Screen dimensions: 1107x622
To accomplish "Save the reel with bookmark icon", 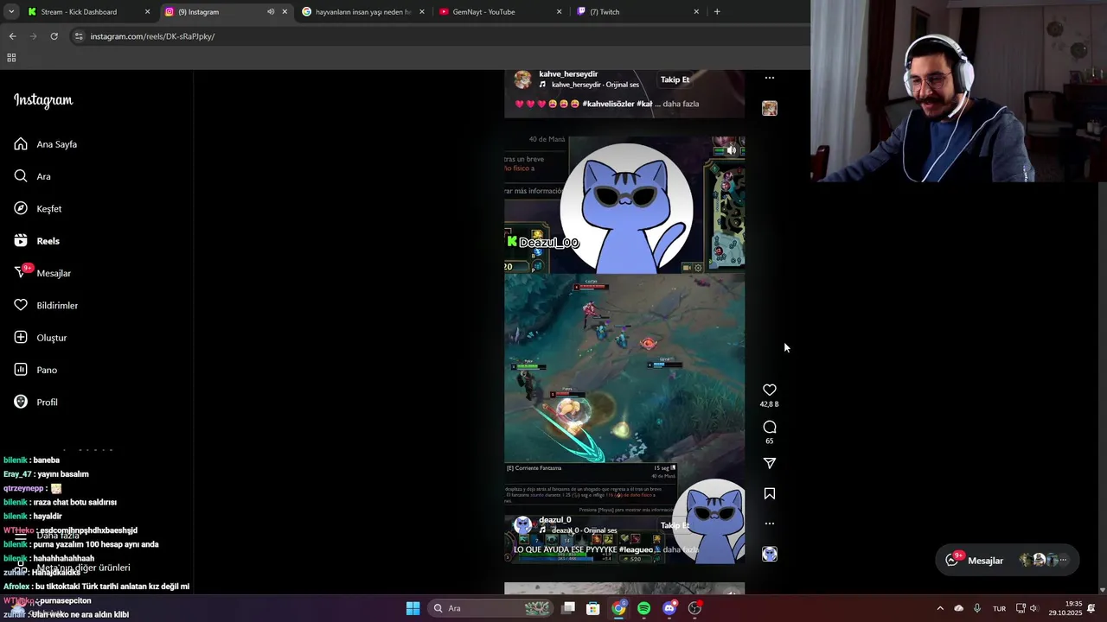I will click(769, 493).
